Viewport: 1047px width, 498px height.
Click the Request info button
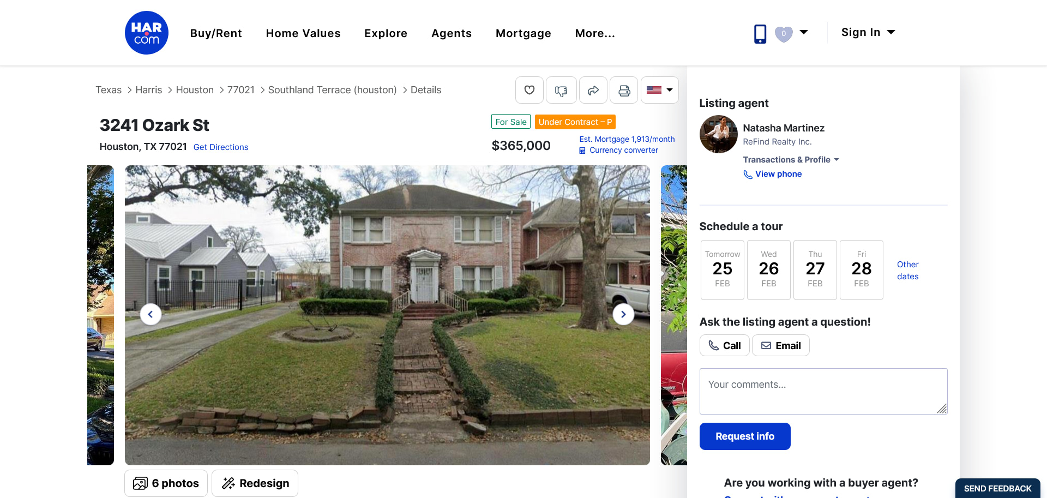coord(745,436)
